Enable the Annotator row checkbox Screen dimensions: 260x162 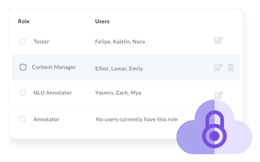23,119
